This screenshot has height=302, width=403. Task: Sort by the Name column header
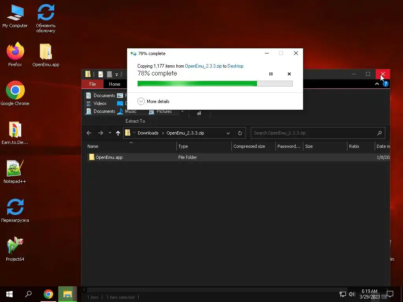click(131, 146)
